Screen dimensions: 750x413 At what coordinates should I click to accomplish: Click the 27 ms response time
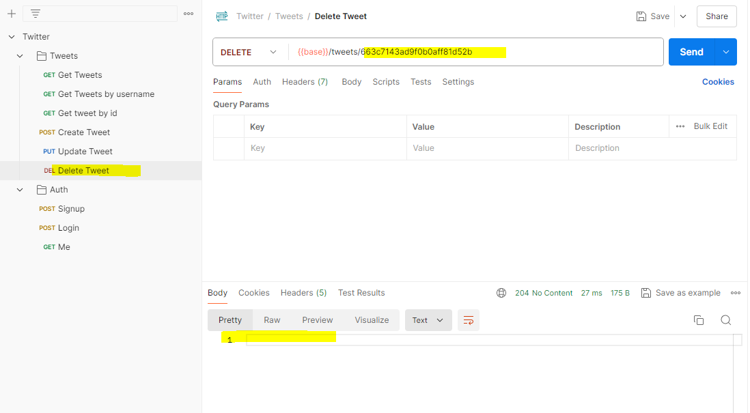pos(592,293)
